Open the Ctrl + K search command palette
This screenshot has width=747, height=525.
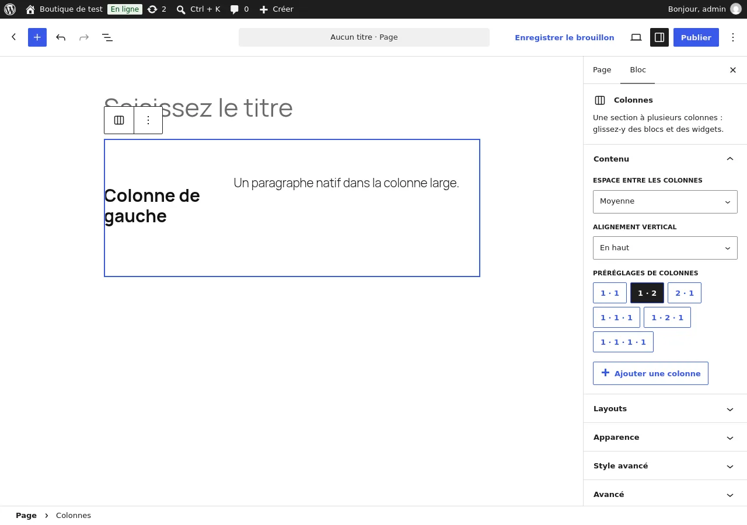(x=198, y=9)
